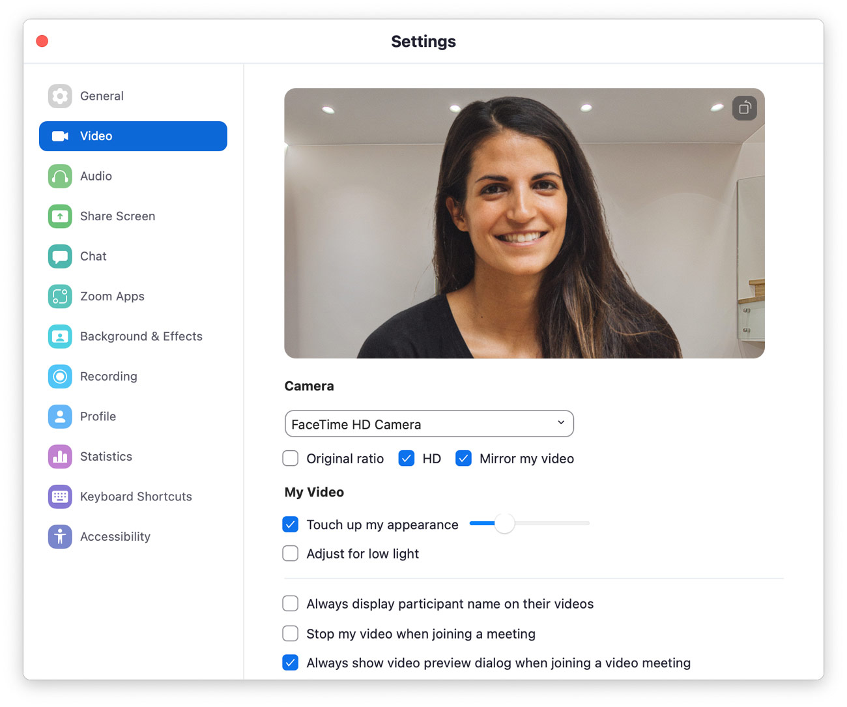
Task: Open the Accessibility settings
Action: pyautogui.click(x=60, y=536)
